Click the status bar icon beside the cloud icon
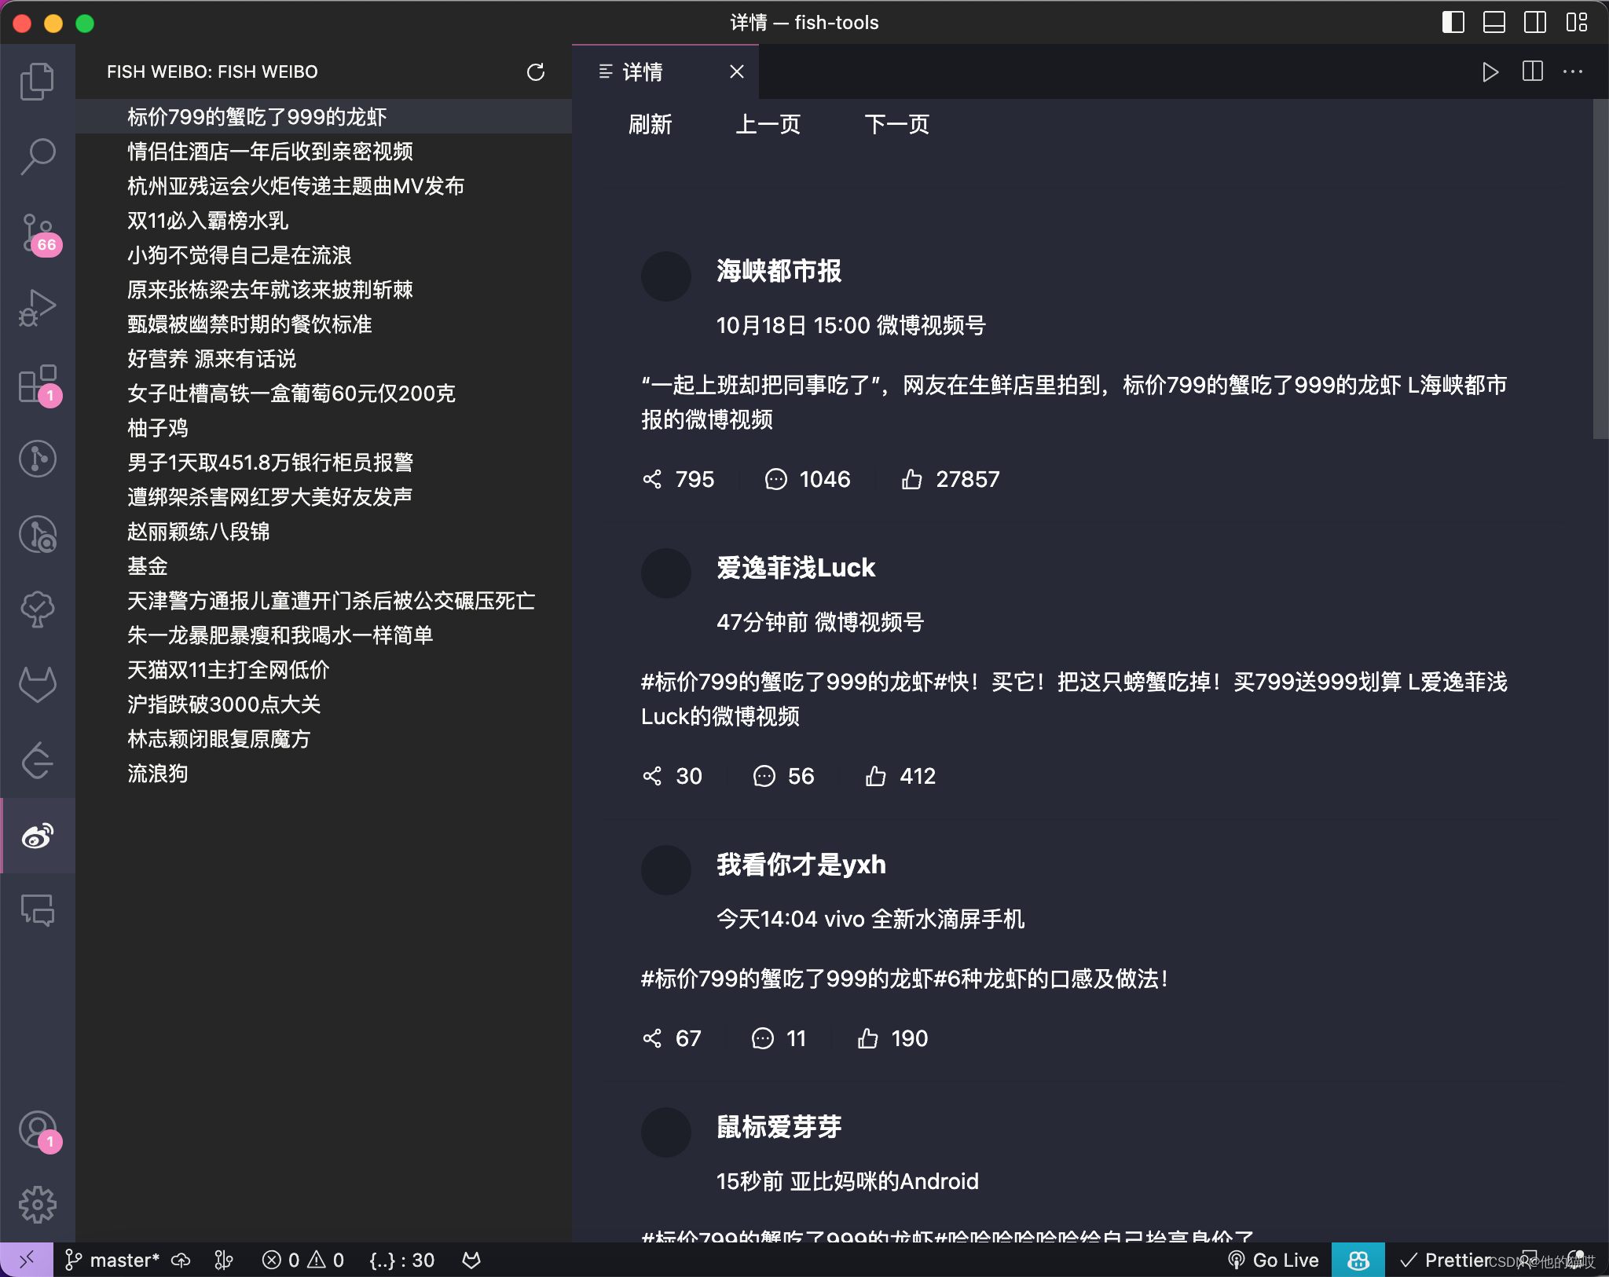 pos(224,1260)
